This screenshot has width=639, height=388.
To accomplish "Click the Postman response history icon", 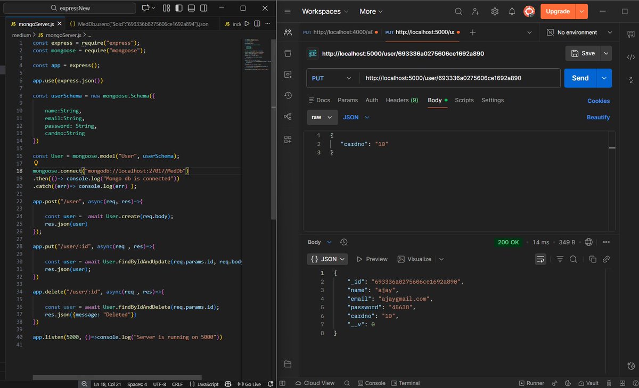I will click(343, 242).
